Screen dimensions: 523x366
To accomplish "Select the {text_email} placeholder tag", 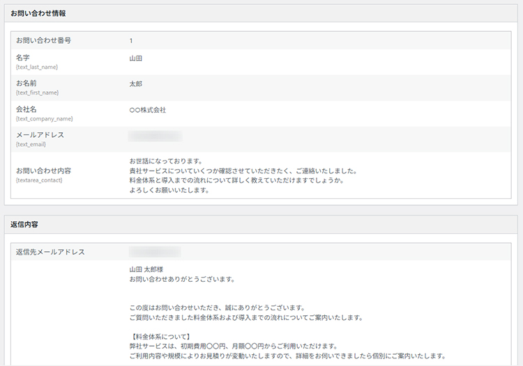I will click(x=30, y=145).
